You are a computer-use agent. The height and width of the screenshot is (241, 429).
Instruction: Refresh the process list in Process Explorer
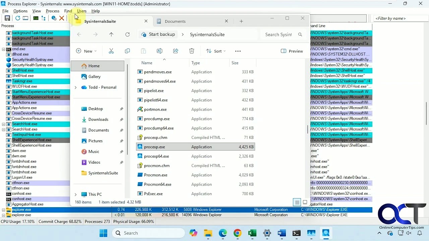(x=18, y=18)
